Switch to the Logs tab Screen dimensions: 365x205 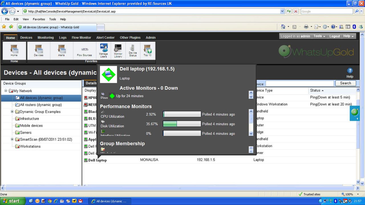63,38
